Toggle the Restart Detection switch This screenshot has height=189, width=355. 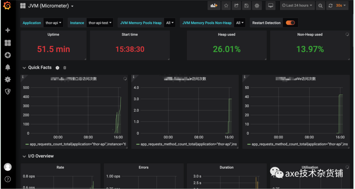(x=290, y=23)
